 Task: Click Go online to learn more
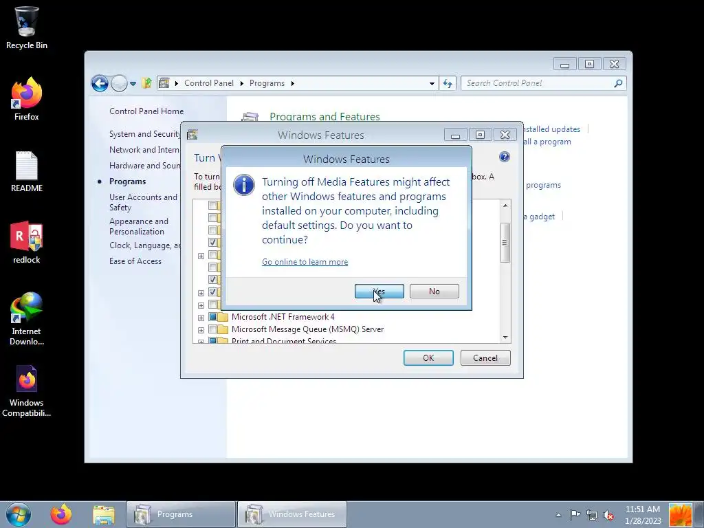(305, 262)
